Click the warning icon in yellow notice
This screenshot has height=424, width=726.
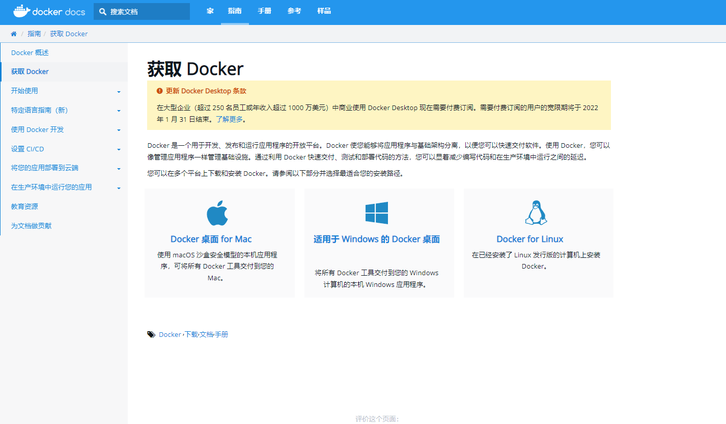pos(160,91)
